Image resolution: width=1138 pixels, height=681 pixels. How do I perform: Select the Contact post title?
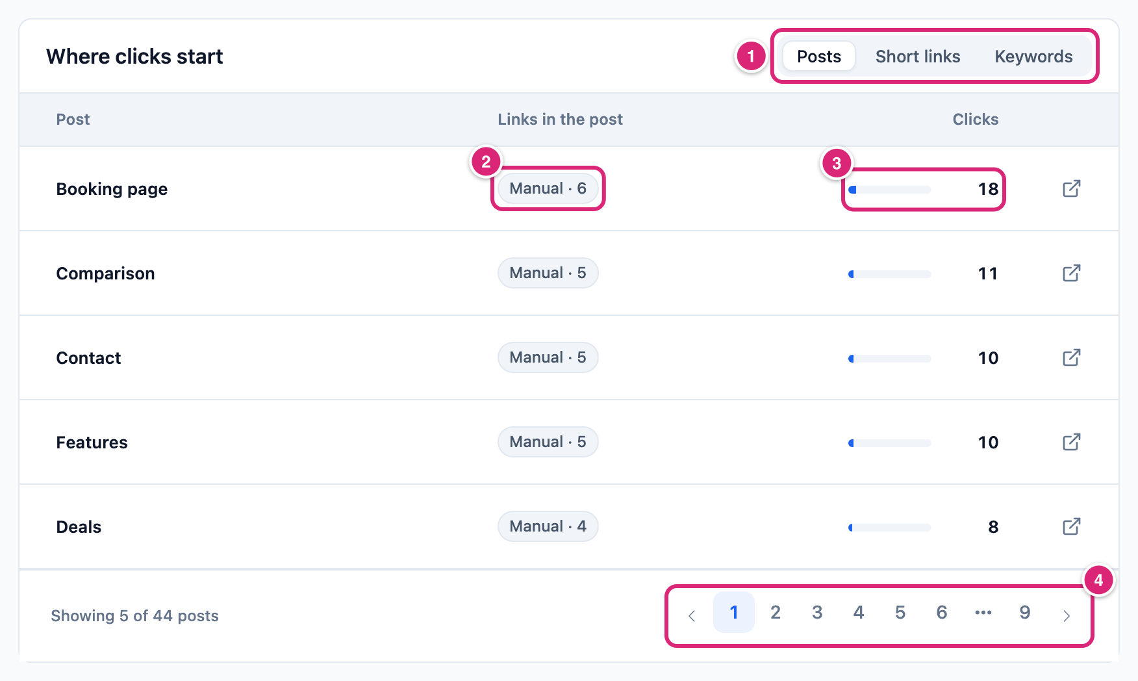click(x=88, y=358)
